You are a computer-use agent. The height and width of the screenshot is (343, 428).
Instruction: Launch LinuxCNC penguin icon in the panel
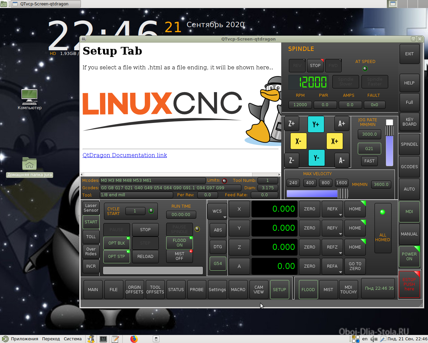tap(91, 339)
